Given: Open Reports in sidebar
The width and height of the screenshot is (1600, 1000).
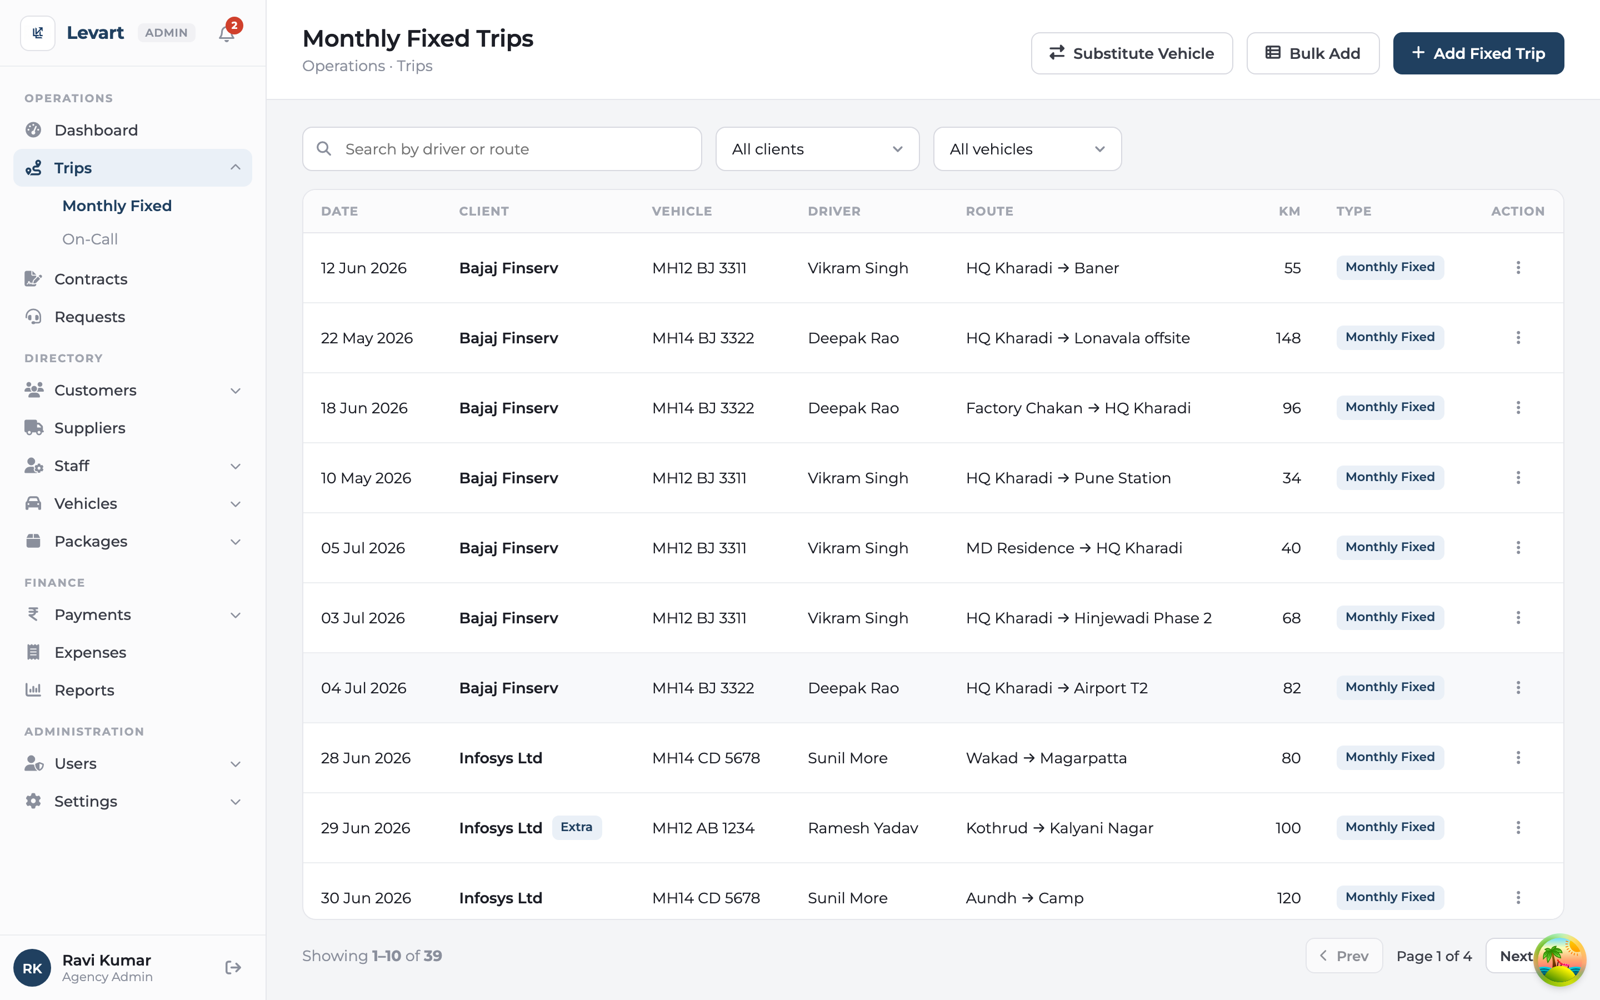Looking at the screenshot, I should click(x=132, y=690).
